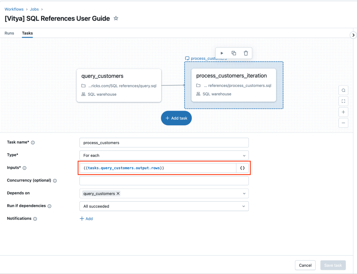This screenshot has width=357, height=274.
Task: Remove query_customers dependency chip
Action: (118, 194)
